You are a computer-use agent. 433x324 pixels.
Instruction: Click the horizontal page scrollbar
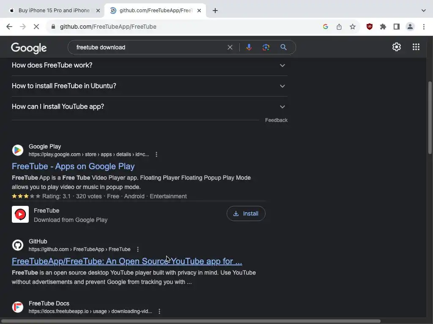[191, 321]
